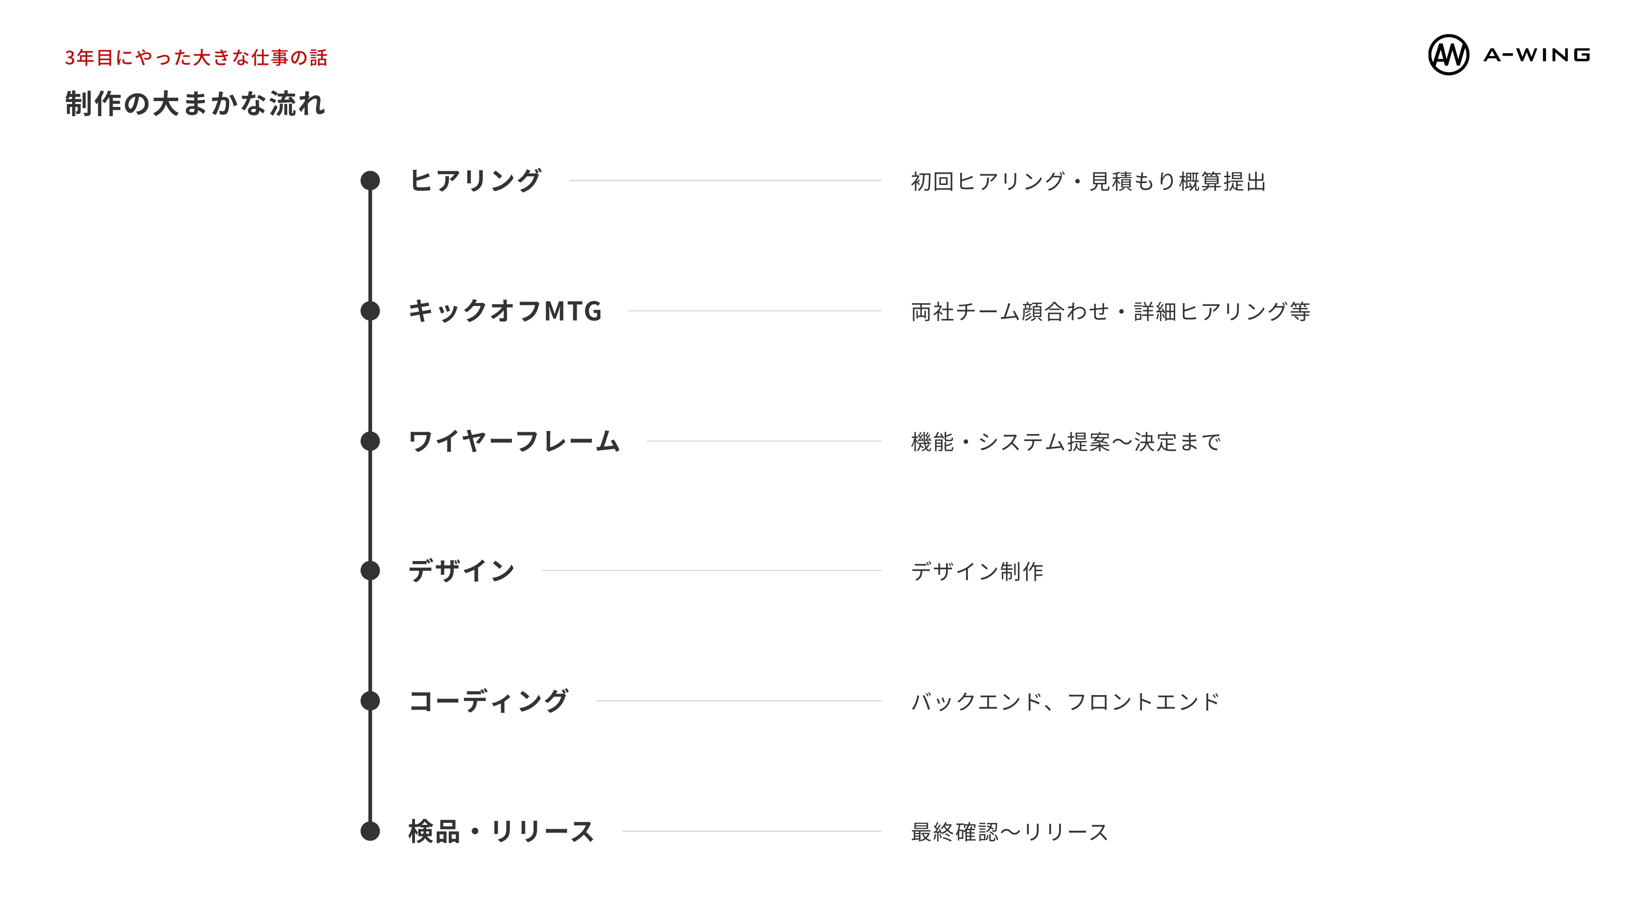Click the description 機能・システム提案〜決定まで
This screenshot has width=1627, height=911.
coord(1065,442)
